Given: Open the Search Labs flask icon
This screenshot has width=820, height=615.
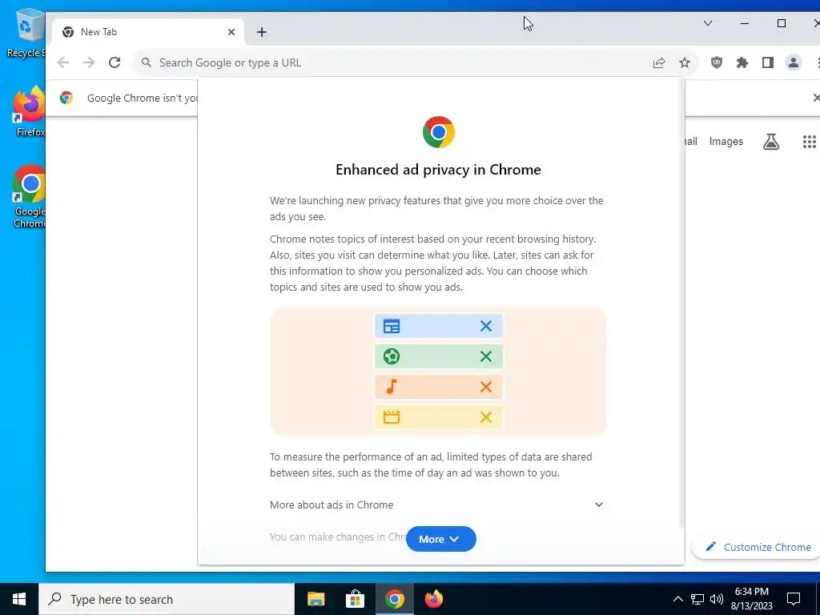Looking at the screenshot, I should (771, 142).
